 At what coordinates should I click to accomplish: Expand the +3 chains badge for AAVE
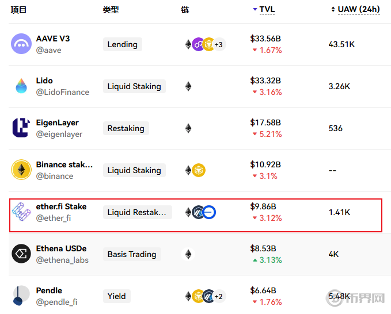click(219, 44)
